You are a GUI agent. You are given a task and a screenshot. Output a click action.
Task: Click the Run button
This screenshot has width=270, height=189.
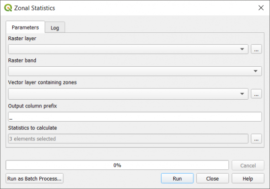(177, 179)
